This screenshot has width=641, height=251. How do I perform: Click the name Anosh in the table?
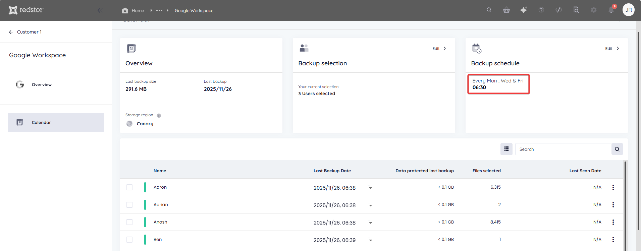coord(160,222)
